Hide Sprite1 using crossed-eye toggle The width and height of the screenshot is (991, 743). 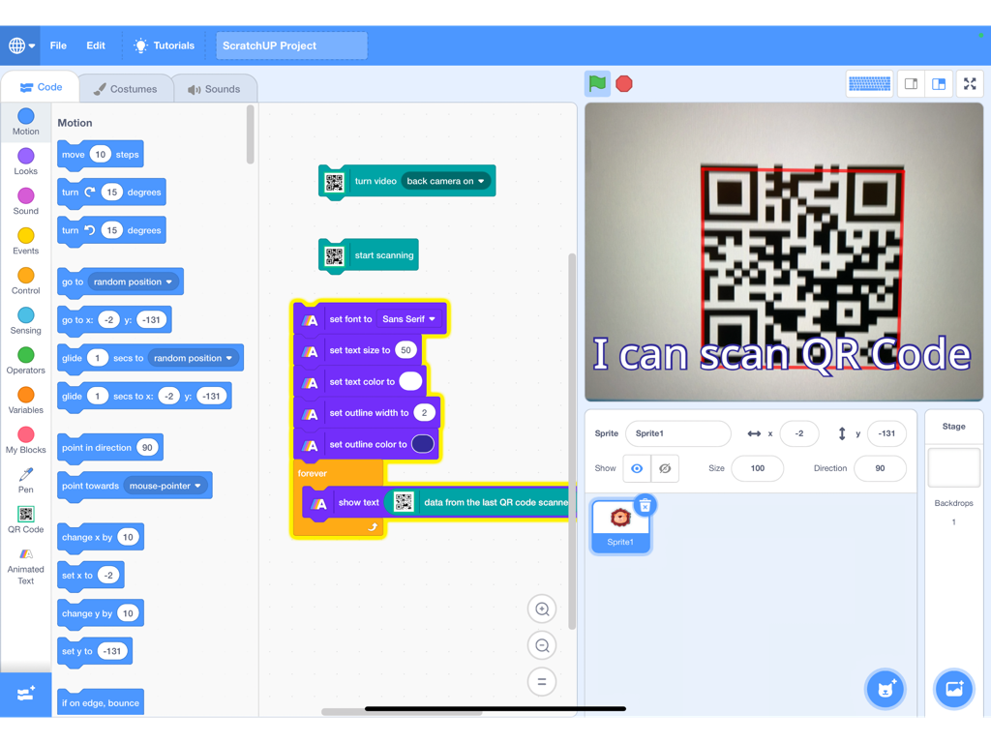click(x=666, y=467)
